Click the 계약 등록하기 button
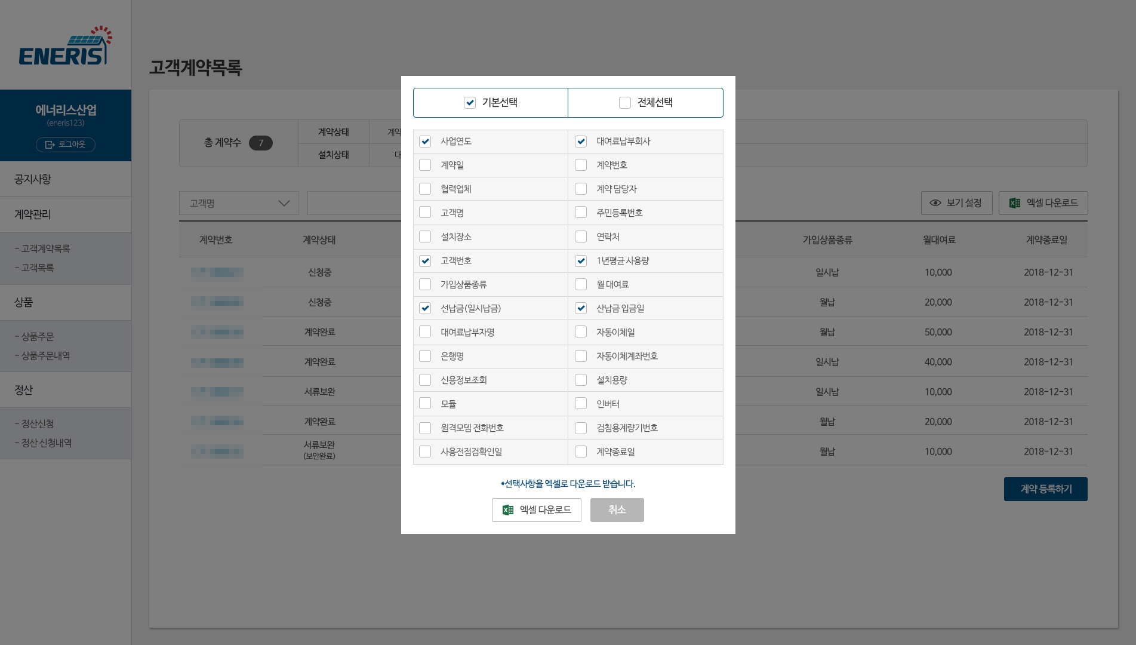The height and width of the screenshot is (645, 1136). coord(1045,489)
